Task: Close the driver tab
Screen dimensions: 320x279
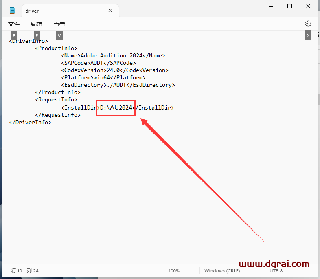Action: coord(110,11)
